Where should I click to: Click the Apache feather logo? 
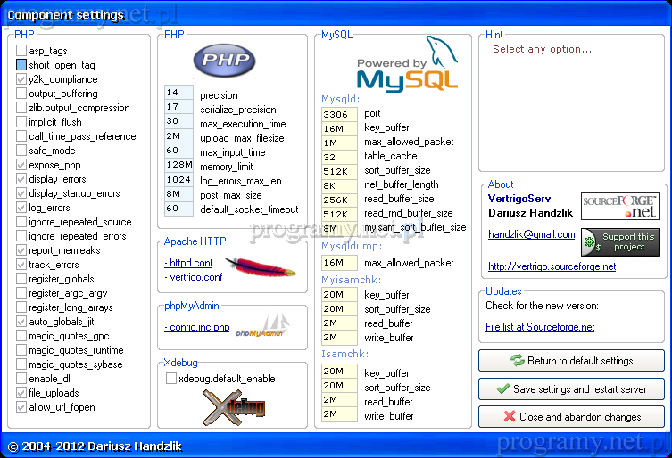pos(260,266)
